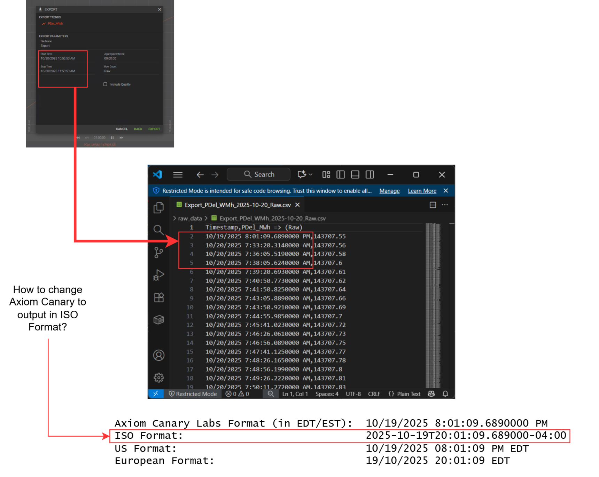Click Restricted Mode in the status bar
The image size is (599, 477).
[193, 394]
